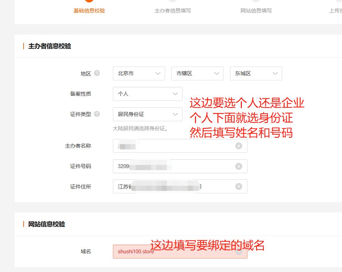Click the step circle above 网站信息填写

pyautogui.click(x=257, y=1)
